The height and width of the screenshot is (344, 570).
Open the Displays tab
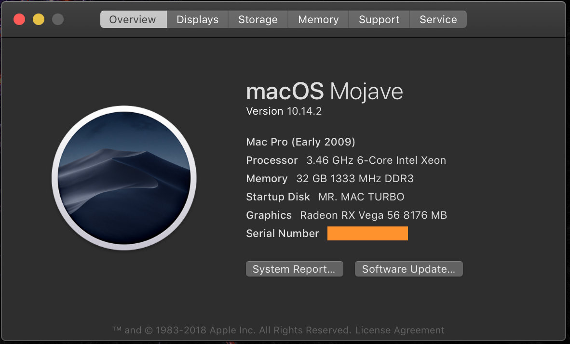197,19
